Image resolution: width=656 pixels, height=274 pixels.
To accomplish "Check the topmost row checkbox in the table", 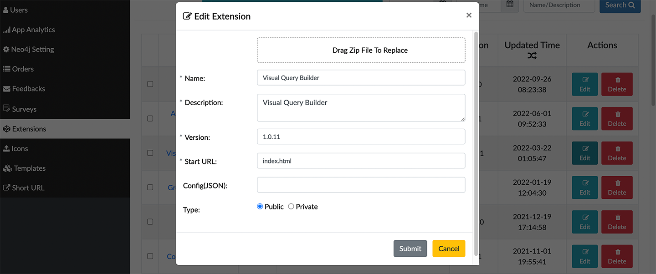I will coord(150,83).
